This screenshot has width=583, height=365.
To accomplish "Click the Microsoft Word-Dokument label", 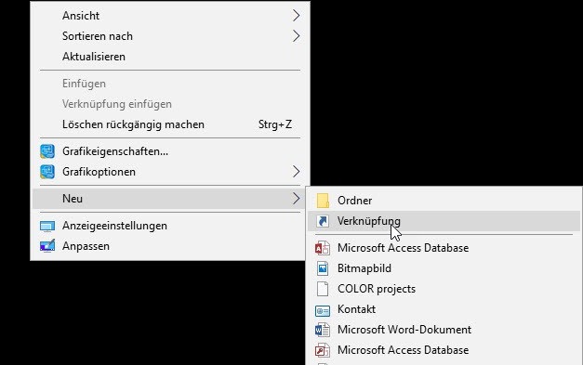I will pos(404,330).
